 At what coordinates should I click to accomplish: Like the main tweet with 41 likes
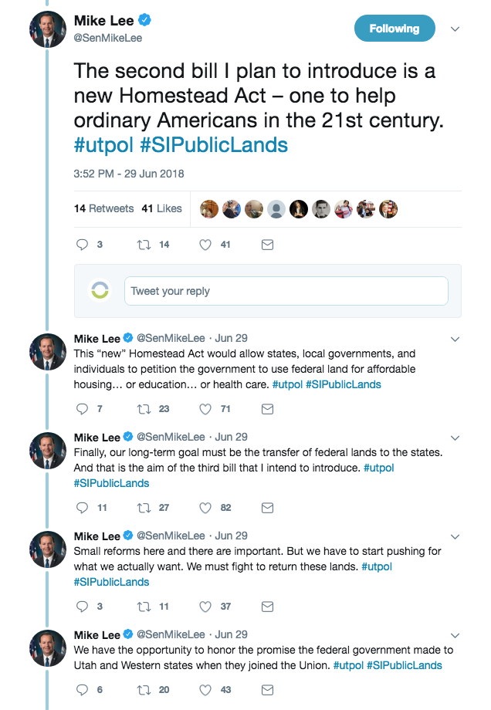point(205,245)
